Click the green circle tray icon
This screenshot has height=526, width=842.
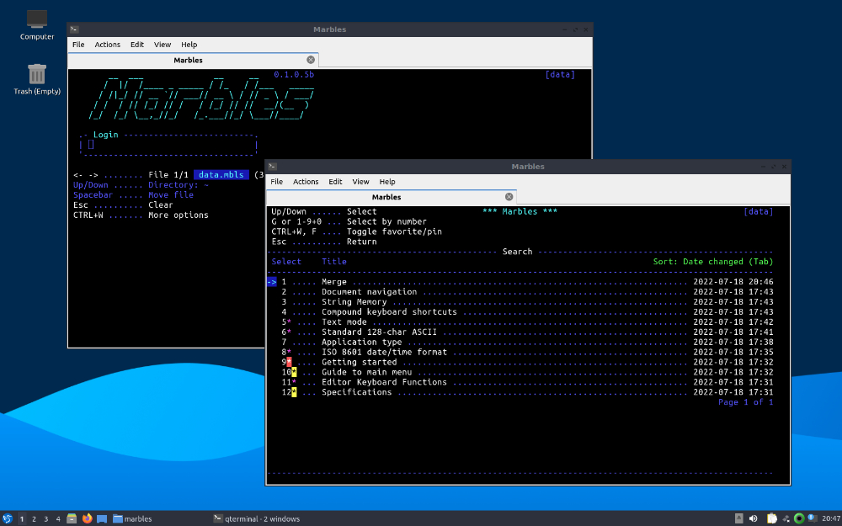click(799, 518)
